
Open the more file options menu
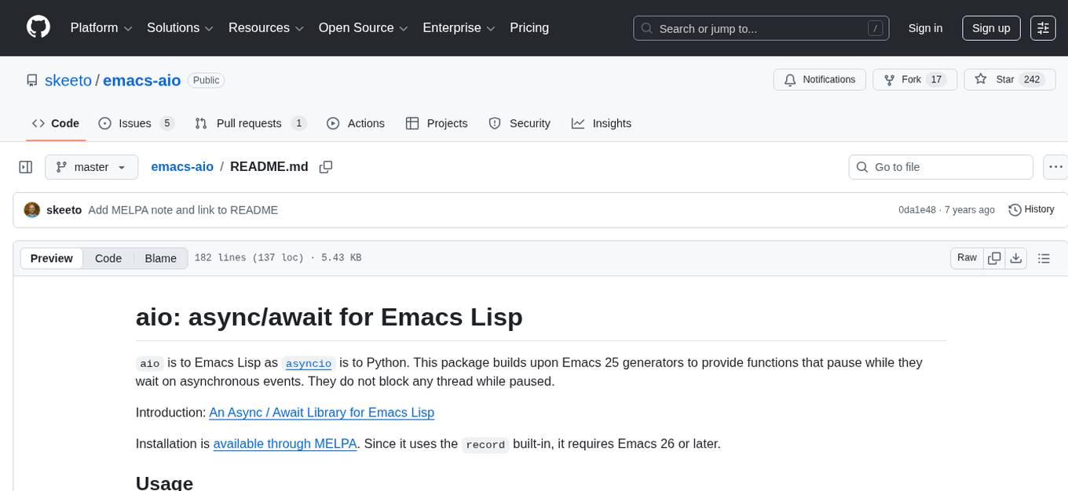pos(1055,166)
